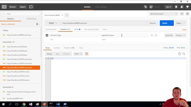Image resolution: width=191 pixels, height=107 pixels.
Task: Toggle response line wrap icon
Action: (87, 54)
